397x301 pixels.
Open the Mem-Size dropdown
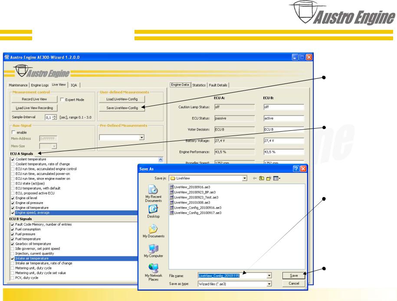54,146
